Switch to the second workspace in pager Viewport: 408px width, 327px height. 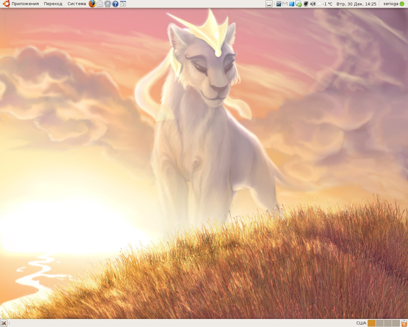point(380,323)
